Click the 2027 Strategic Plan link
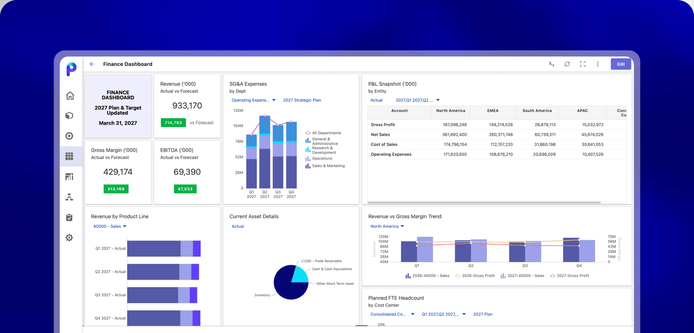Viewport: 694px width, 333px height. pyautogui.click(x=302, y=100)
